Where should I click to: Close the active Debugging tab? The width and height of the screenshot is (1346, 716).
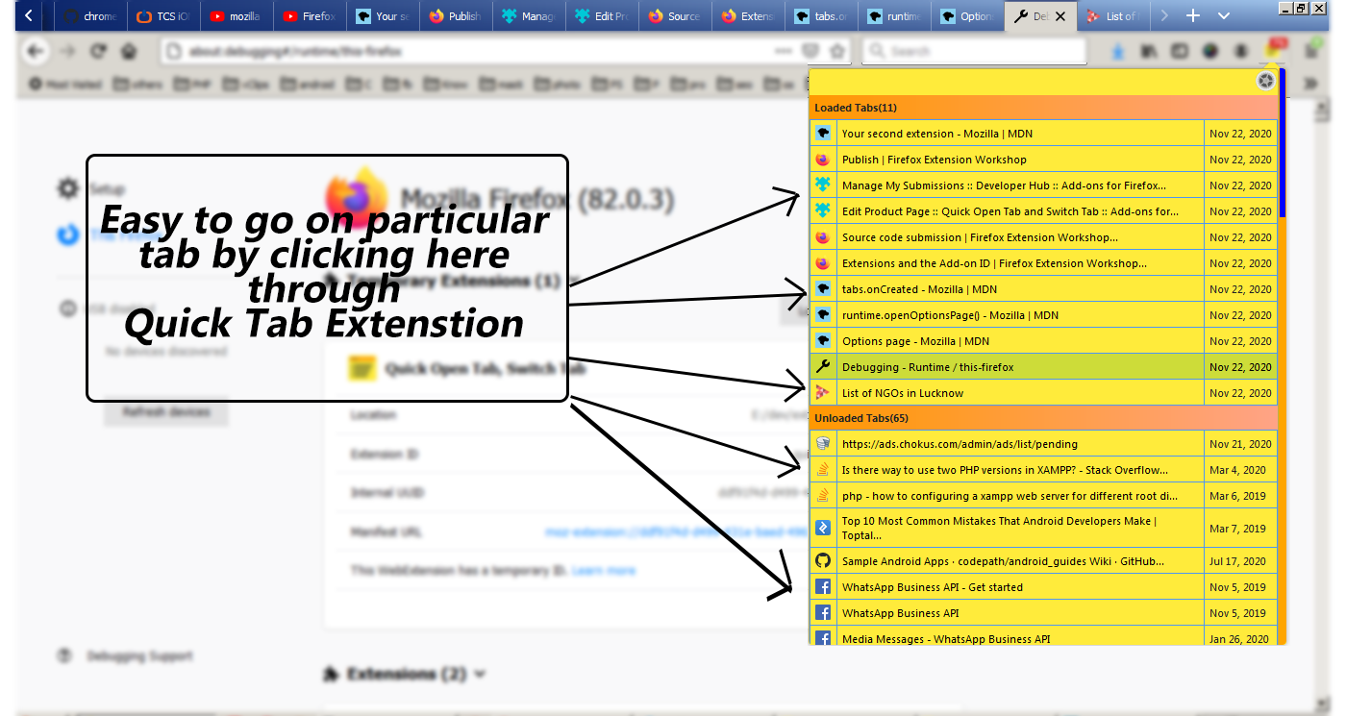(1060, 16)
